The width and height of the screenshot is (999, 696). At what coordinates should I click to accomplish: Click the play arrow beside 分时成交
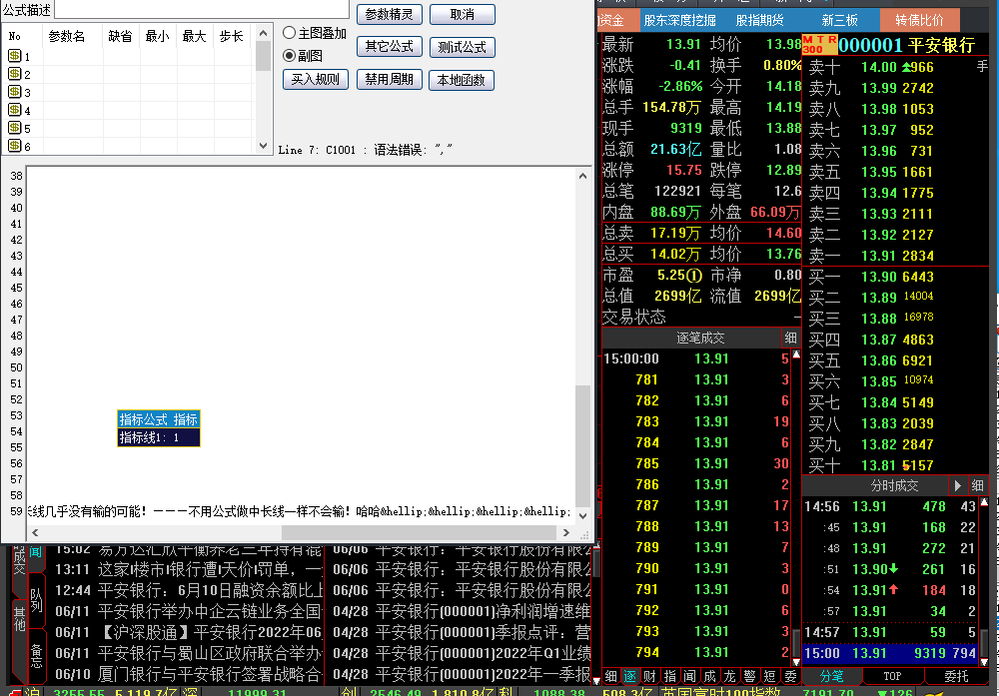pyautogui.click(x=958, y=486)
